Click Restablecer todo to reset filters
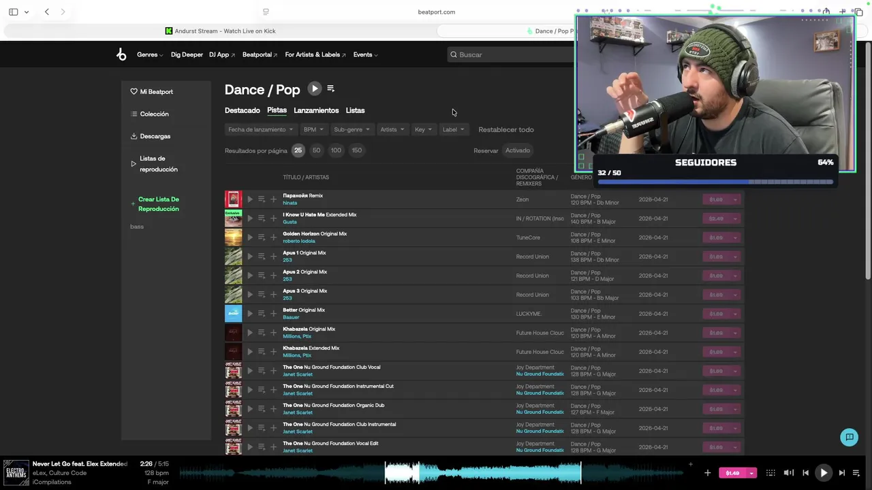872x490 pixels. pyautogui.click(x=506, y=129)
